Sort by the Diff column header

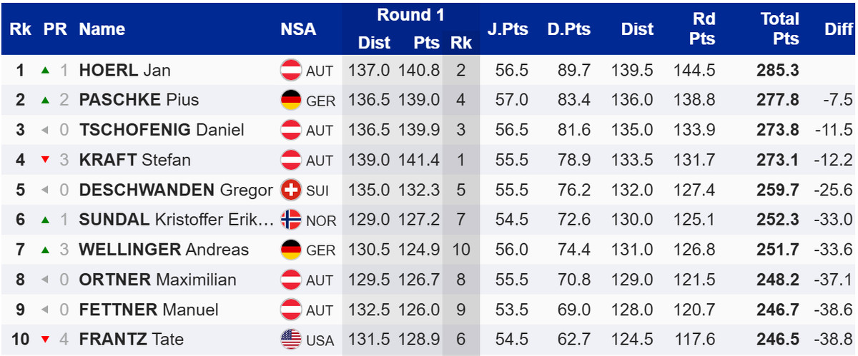point(838,29)
